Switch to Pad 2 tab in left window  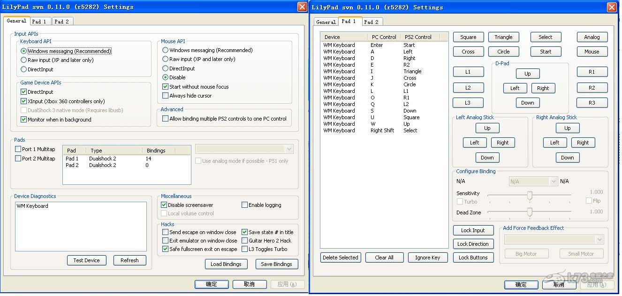tap(61, 22)
